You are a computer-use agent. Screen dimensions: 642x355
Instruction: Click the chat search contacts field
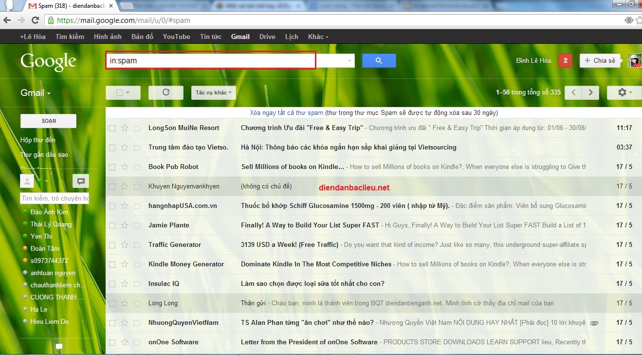click(55, 198)
